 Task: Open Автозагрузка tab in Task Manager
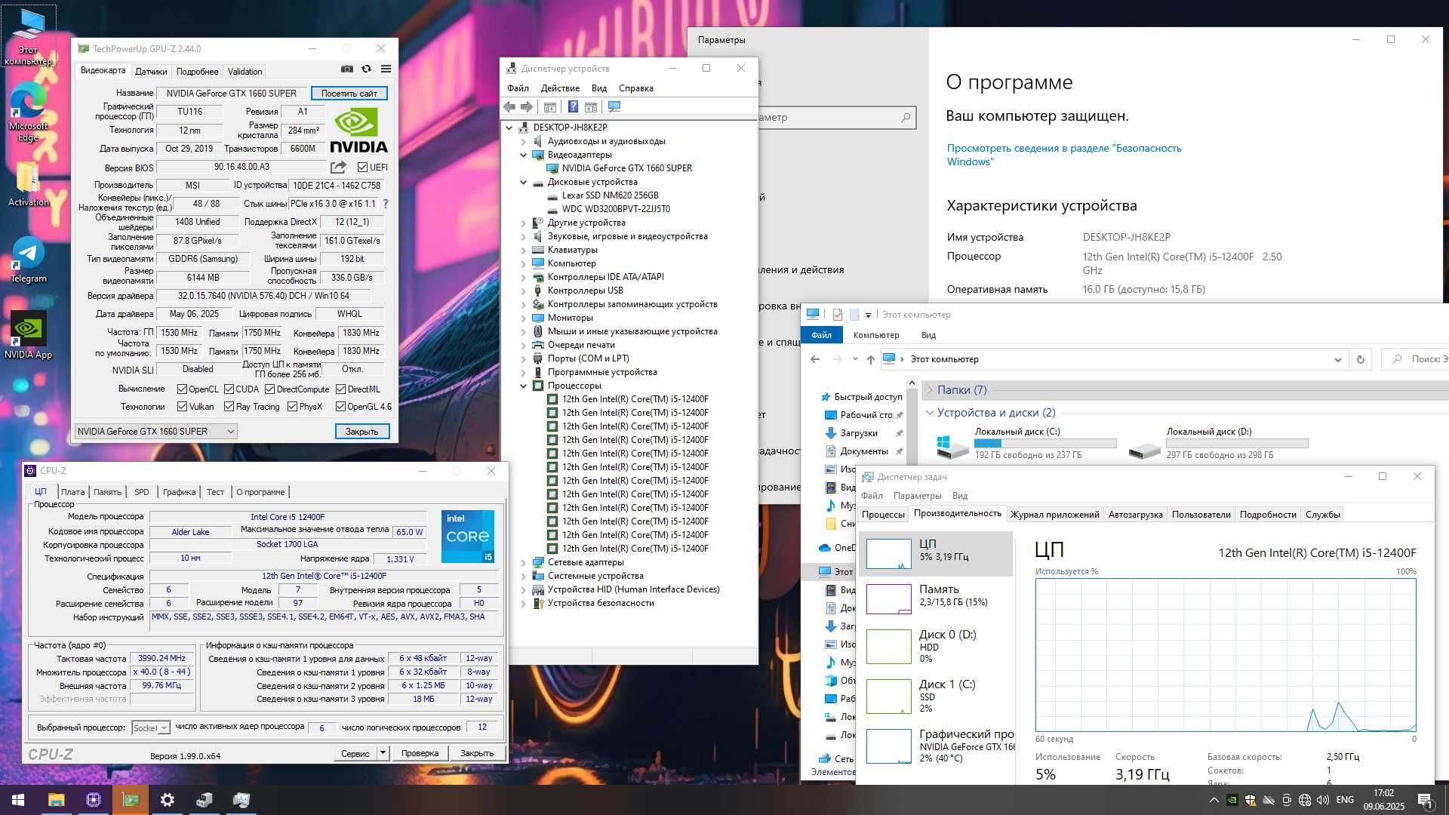click(x=1135, y=515)
